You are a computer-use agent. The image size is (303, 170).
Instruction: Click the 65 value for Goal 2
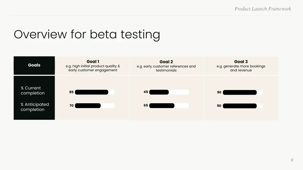[146, 105]
